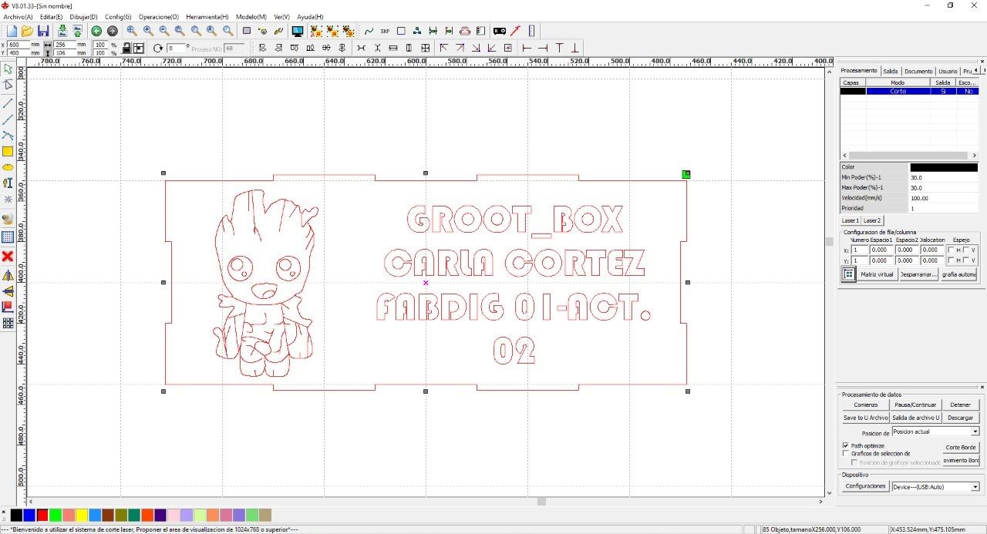This screenshot has height=534, width=987.
Task: Select the red swatch in bottom palette
Action: coord(42,515)
